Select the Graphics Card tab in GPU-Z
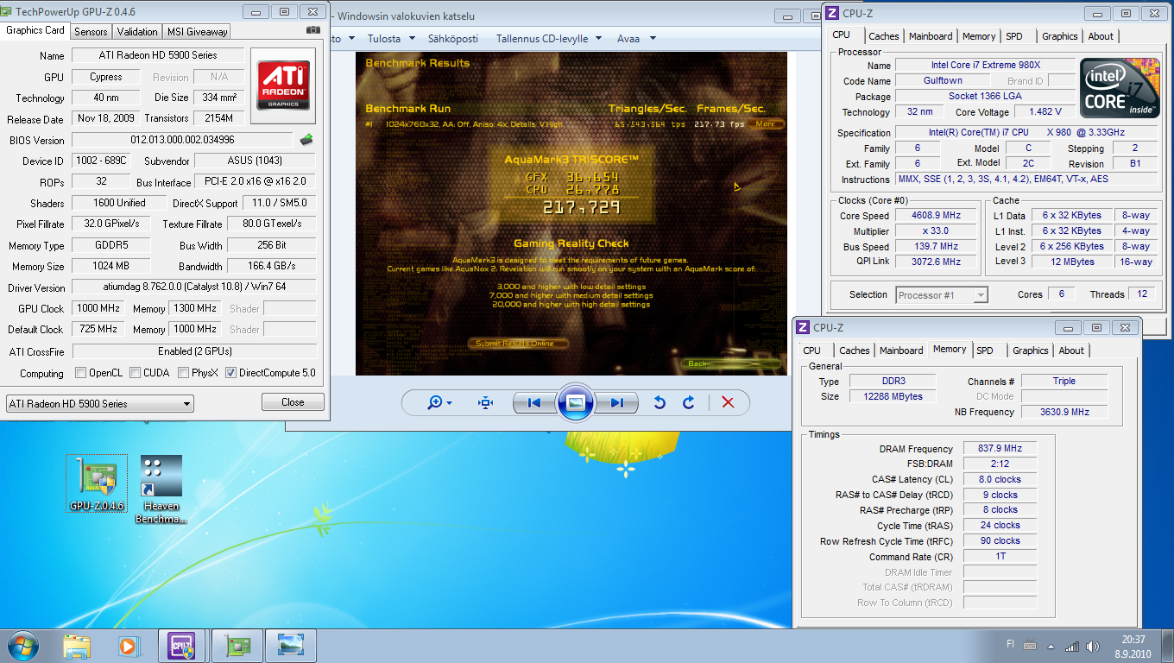The width and height of the screenshot is (1174, 663). [x=35, y=30]
